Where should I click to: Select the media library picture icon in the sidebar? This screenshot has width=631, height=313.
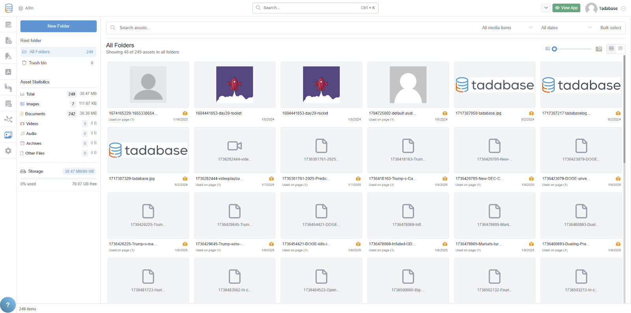pyautogui.click(x=8, y=135)
